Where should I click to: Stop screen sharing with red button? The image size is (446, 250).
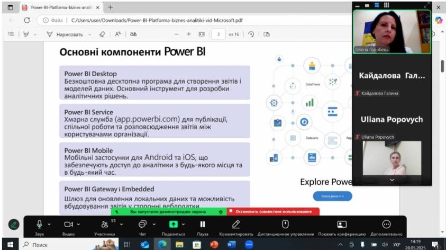point(274,211)
